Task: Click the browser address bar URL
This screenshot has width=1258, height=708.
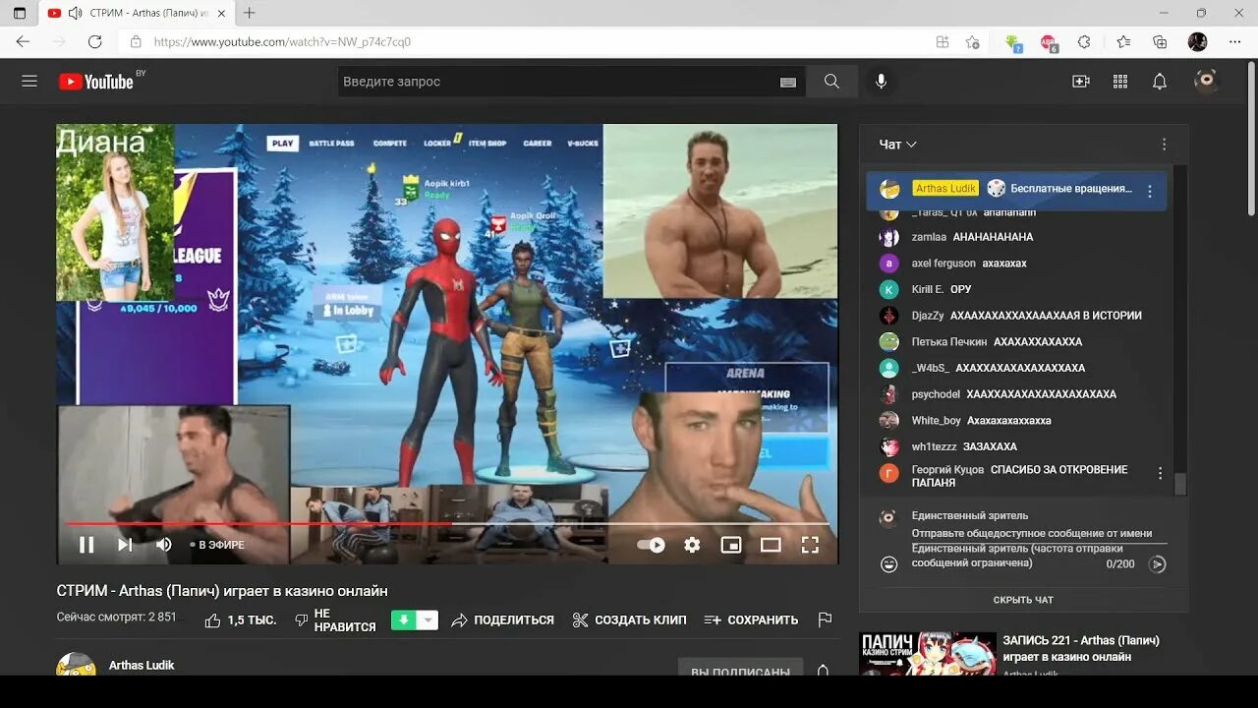Action: click(282, 42)
